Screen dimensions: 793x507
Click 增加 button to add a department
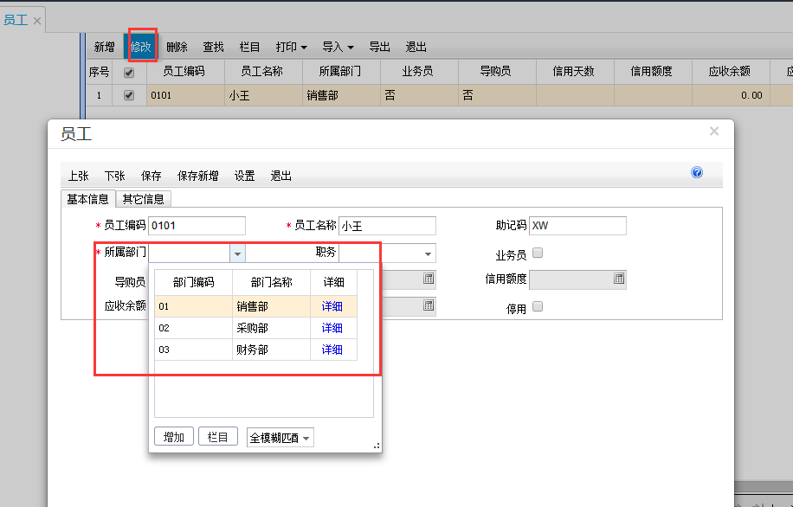173,436
